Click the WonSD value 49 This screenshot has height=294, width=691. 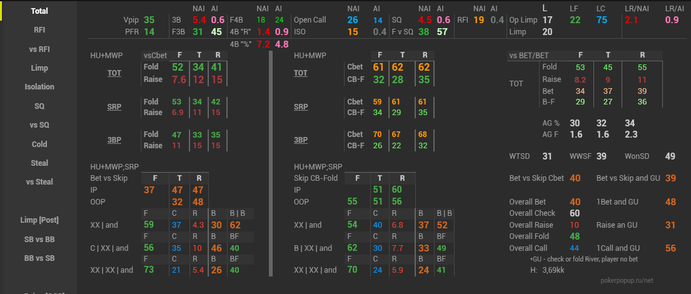point(670,156)
